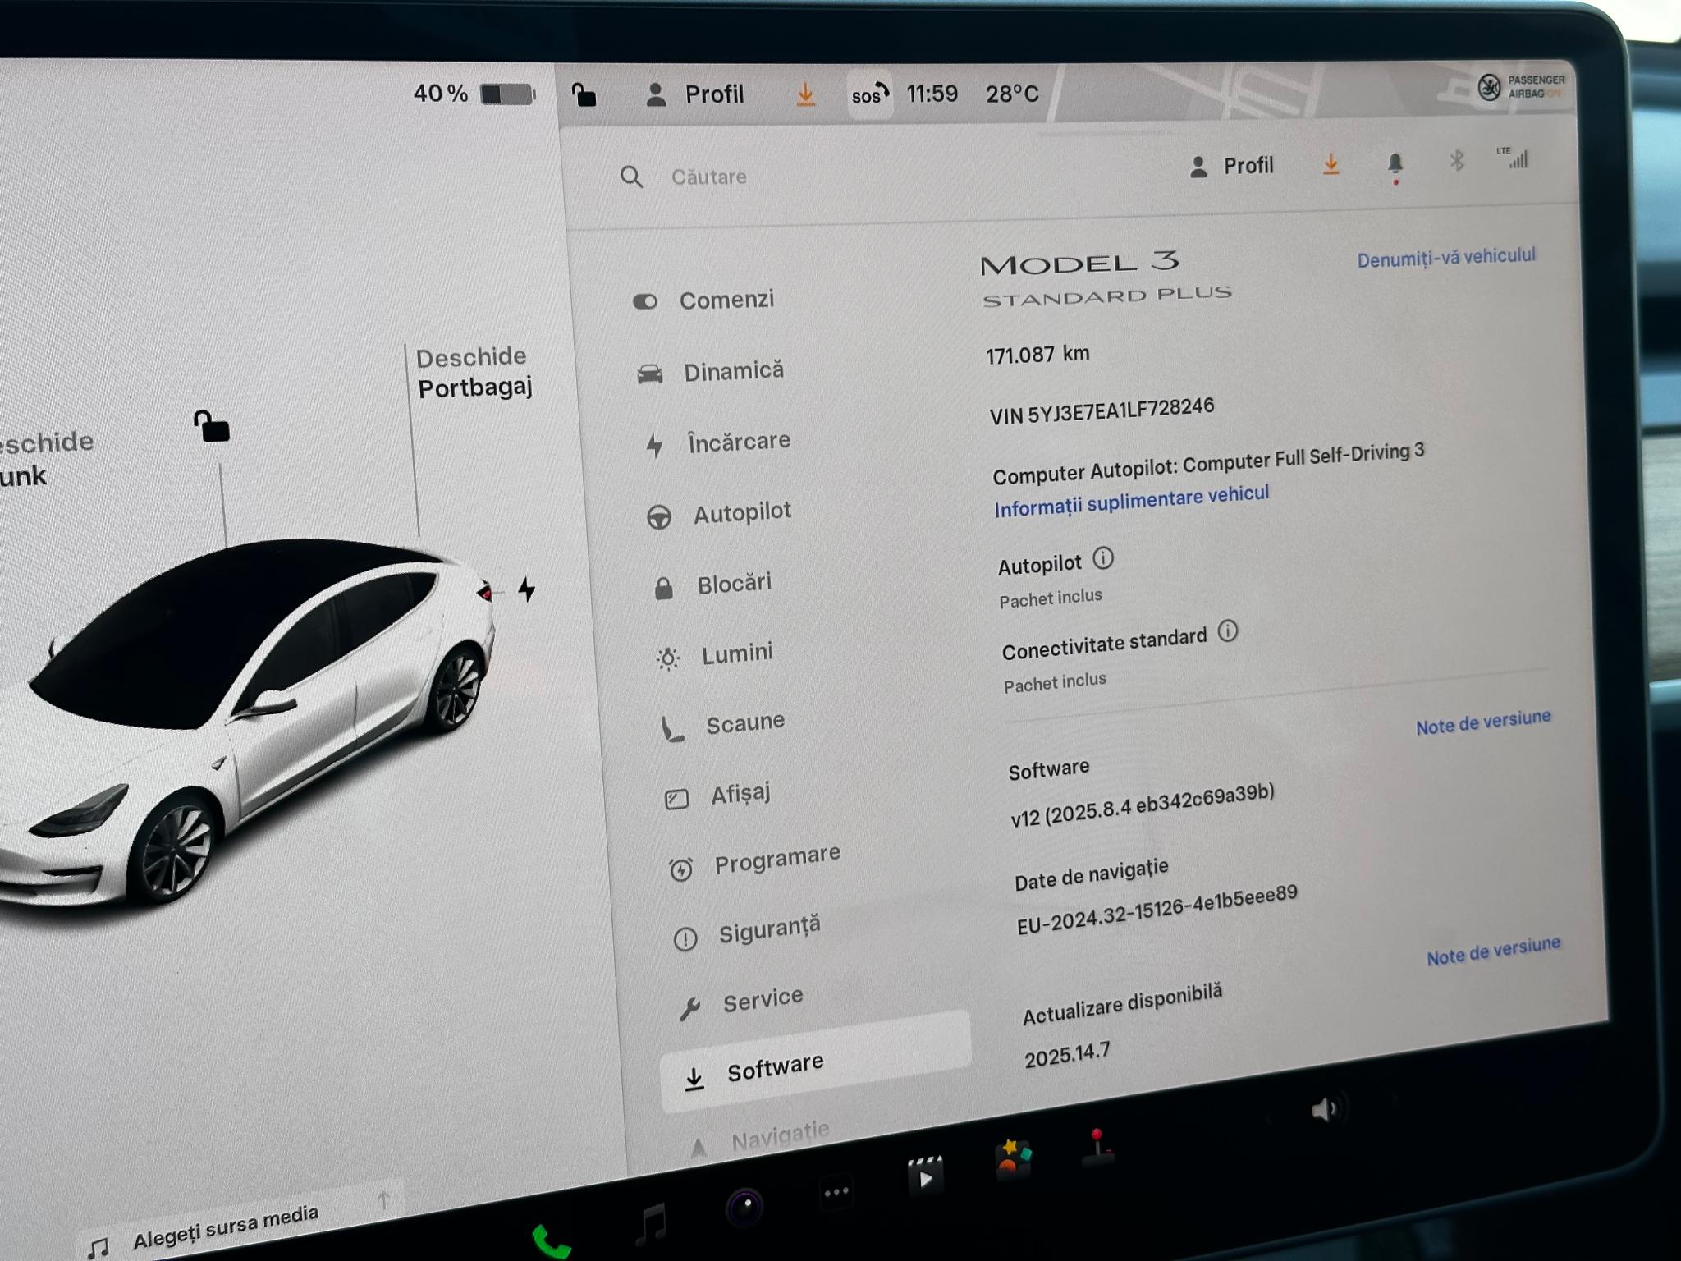Open the Încărcare menu
Viewport: 1681px width, 1261px height.
[x=717, y=443]
